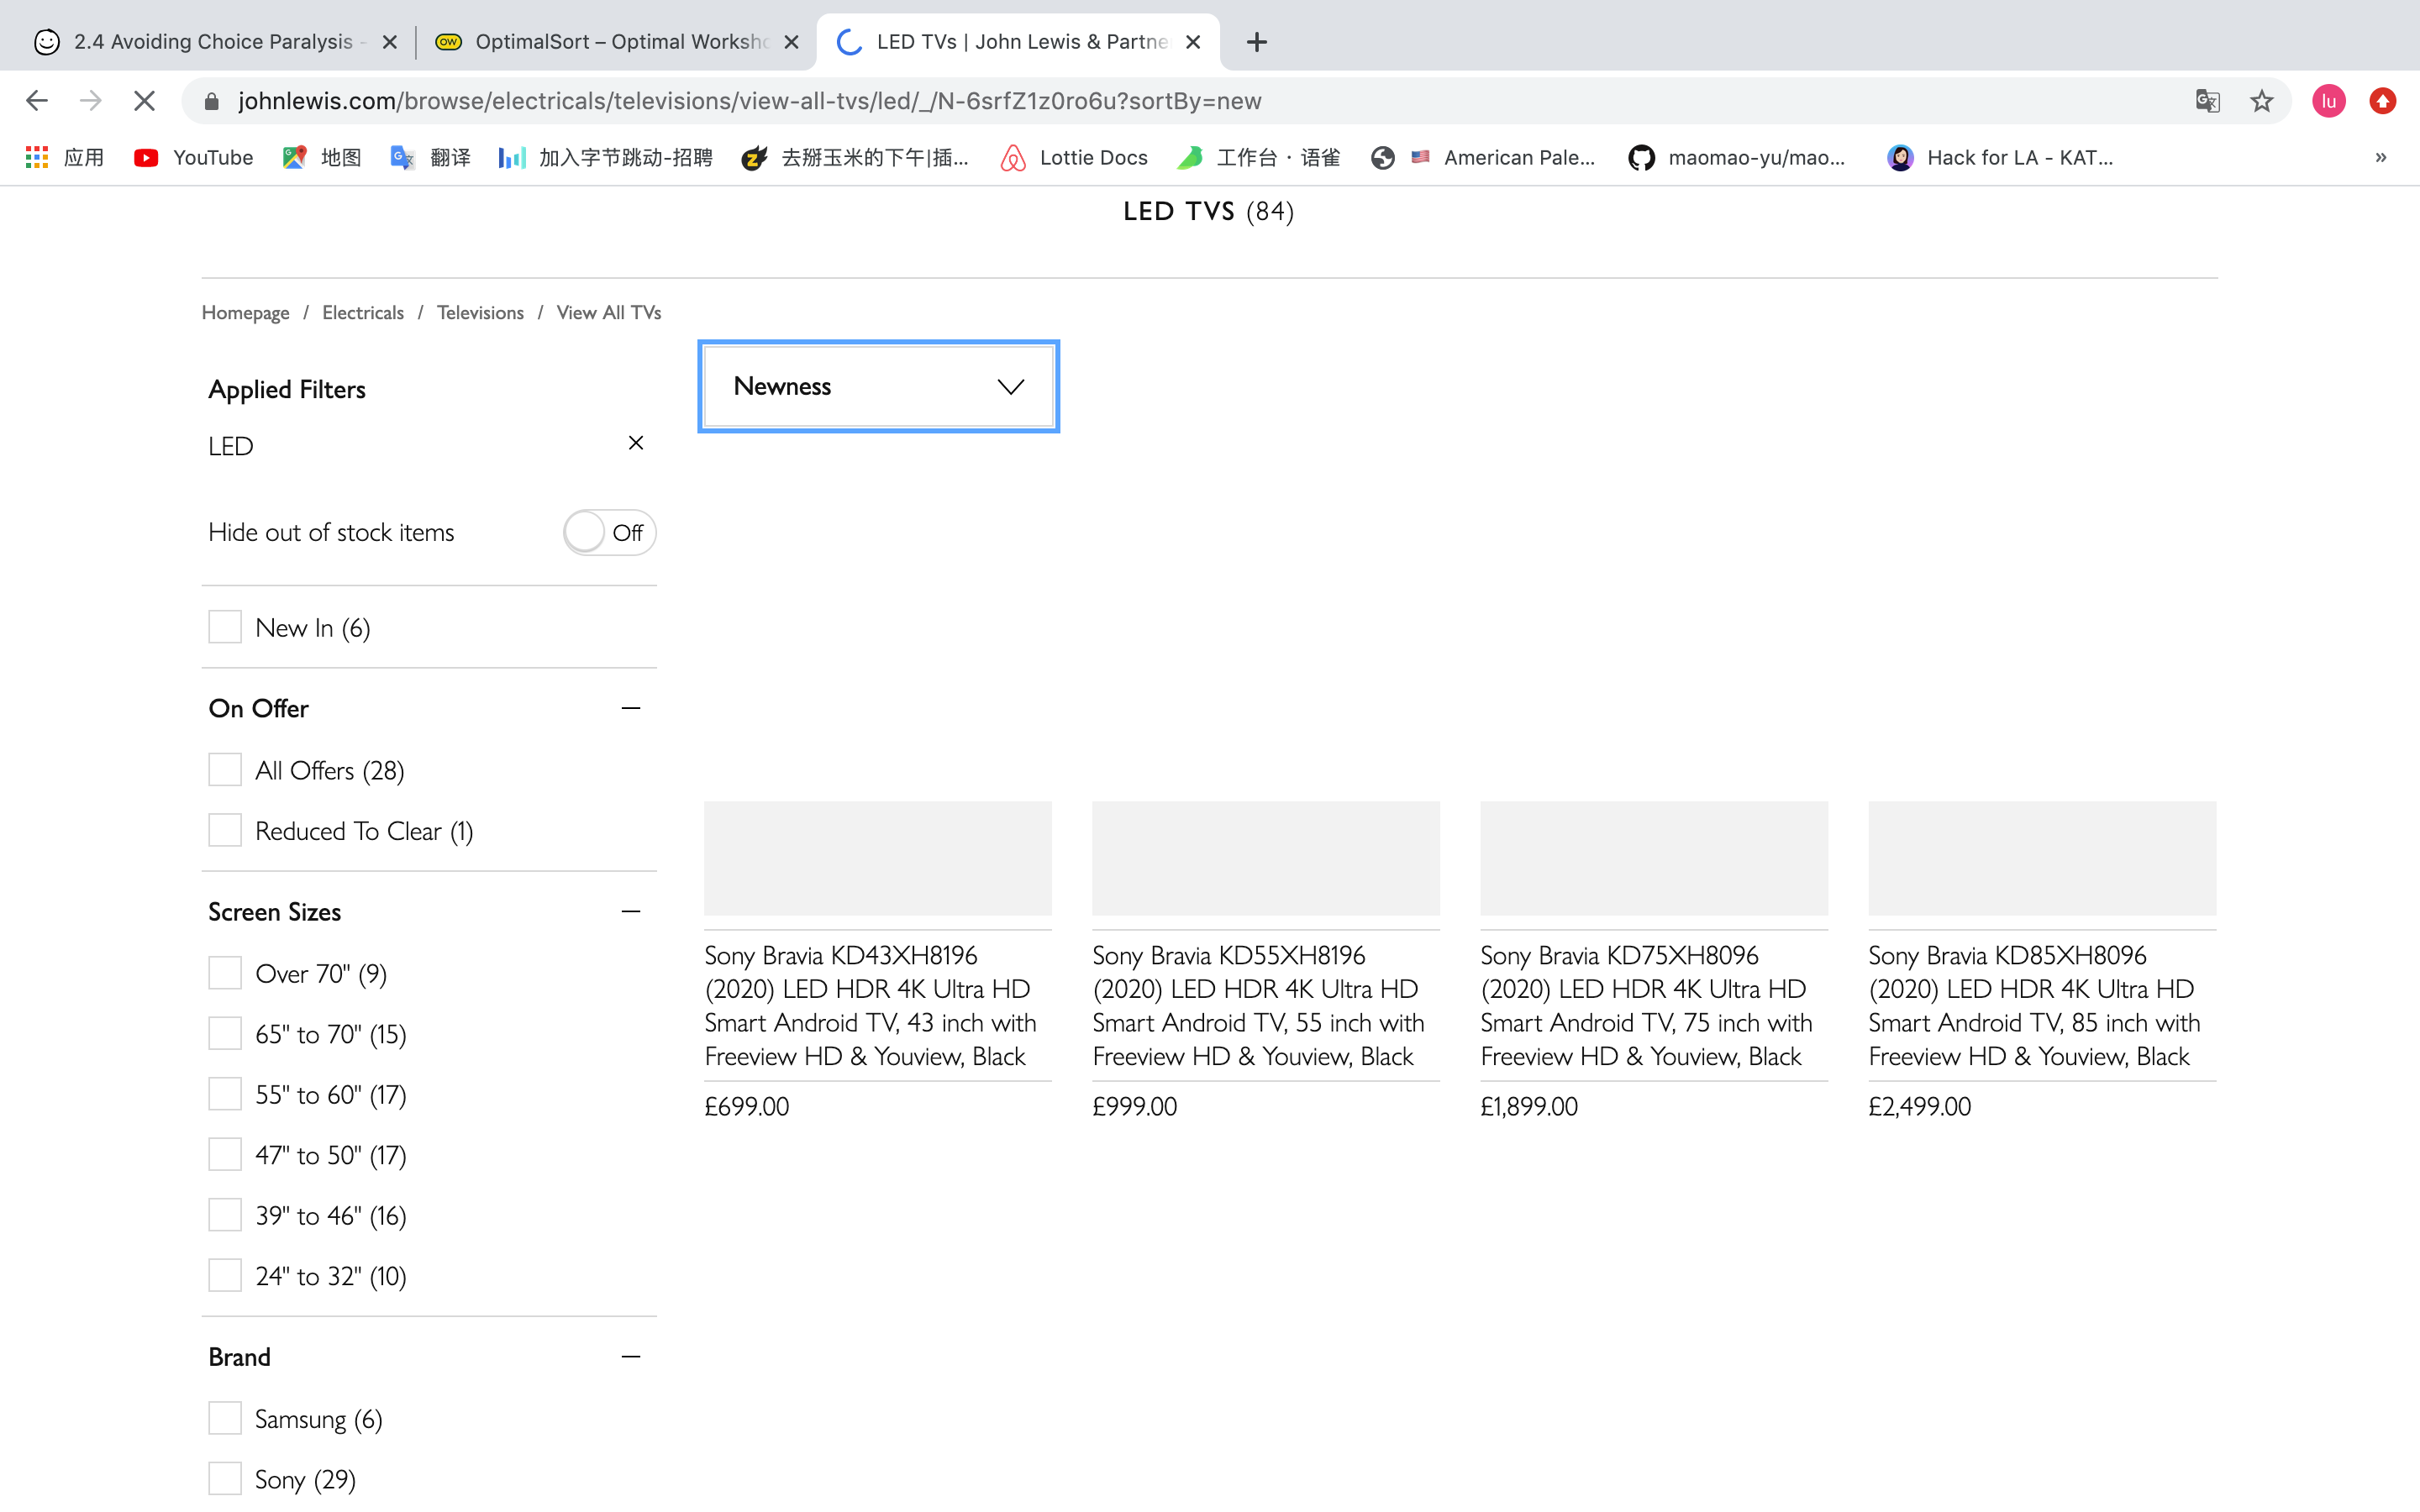Click the padlock site info icon
Viewport: 2420px width, 1512px height.
[x=211, y=101]
